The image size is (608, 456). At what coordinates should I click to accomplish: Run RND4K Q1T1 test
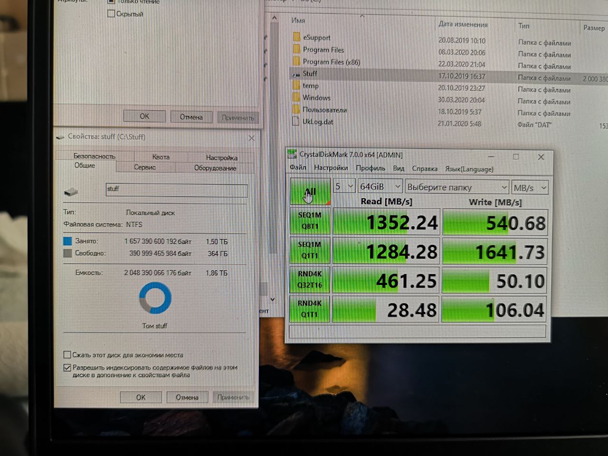[x=310, y=309]
